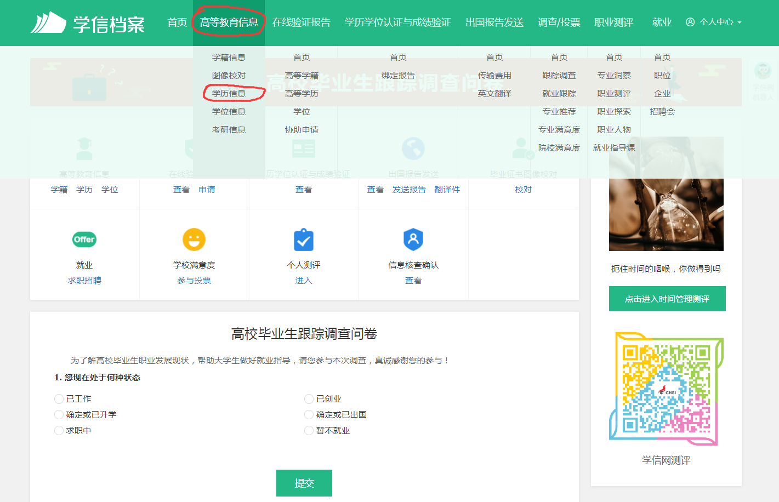Open the 参与投票 link
This screenshot has width=779, height=502.
[194, 280]
